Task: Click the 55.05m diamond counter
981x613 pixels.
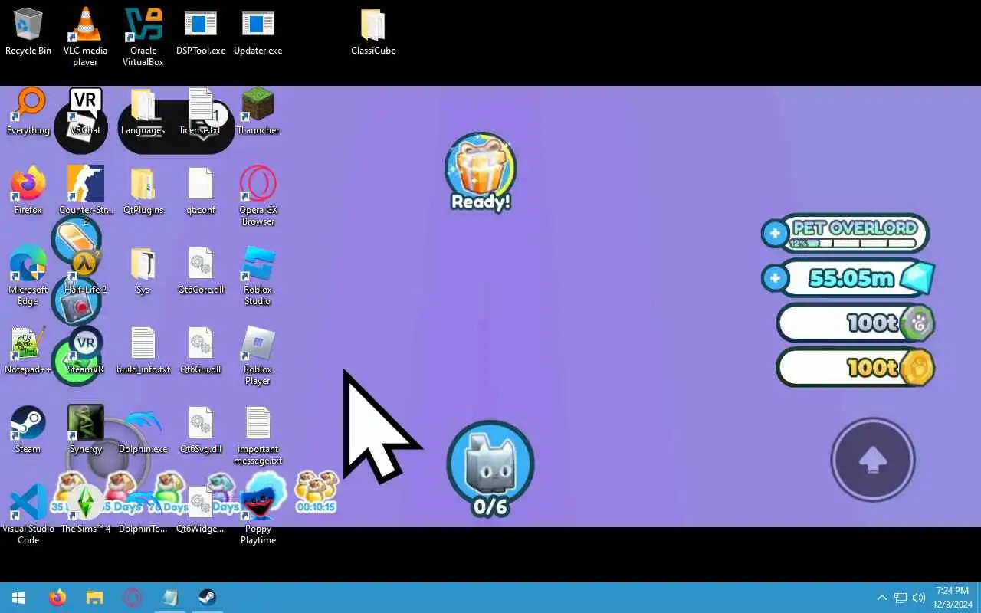Action: click(x=859, y=277)
